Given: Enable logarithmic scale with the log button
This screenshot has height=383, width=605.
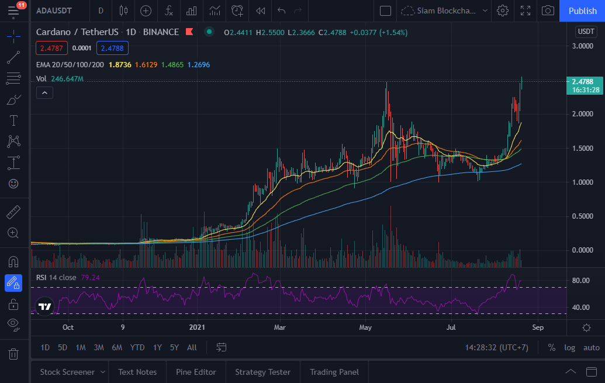Looking at the screenshot, I should click(569, 347).
